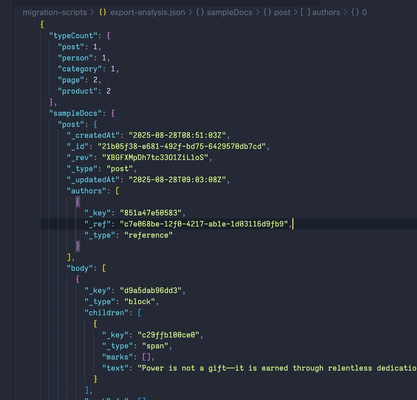This screenshot has width=417, height=400.
Task: Click the highlighted opening brace under authors
Action: [78, 202]
